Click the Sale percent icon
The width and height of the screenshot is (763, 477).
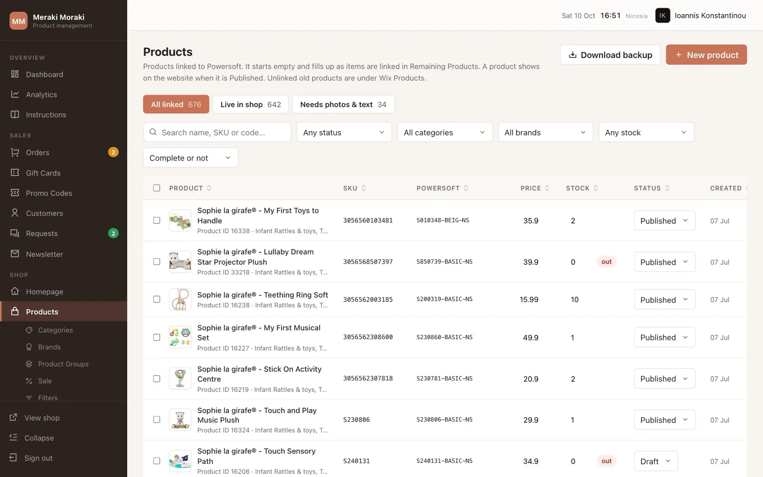pos(29,381)
